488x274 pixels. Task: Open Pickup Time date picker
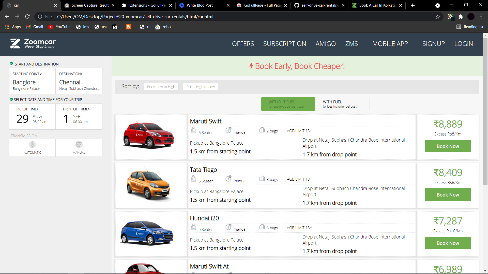[33, 117]
